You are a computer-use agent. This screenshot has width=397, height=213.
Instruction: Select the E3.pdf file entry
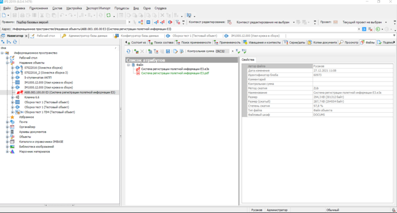coord(174,73)
